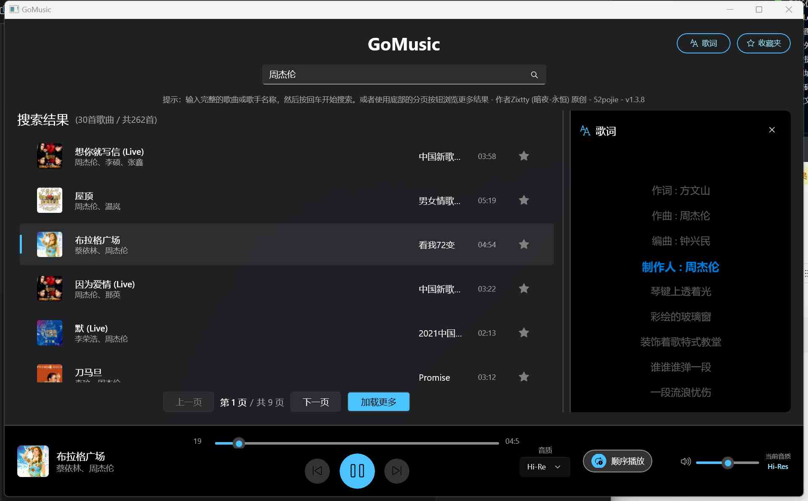Screen dimensions: 808x501
Task: Open 因为爱情 (Live) album thumbnail
Action: tap(49, 289)
